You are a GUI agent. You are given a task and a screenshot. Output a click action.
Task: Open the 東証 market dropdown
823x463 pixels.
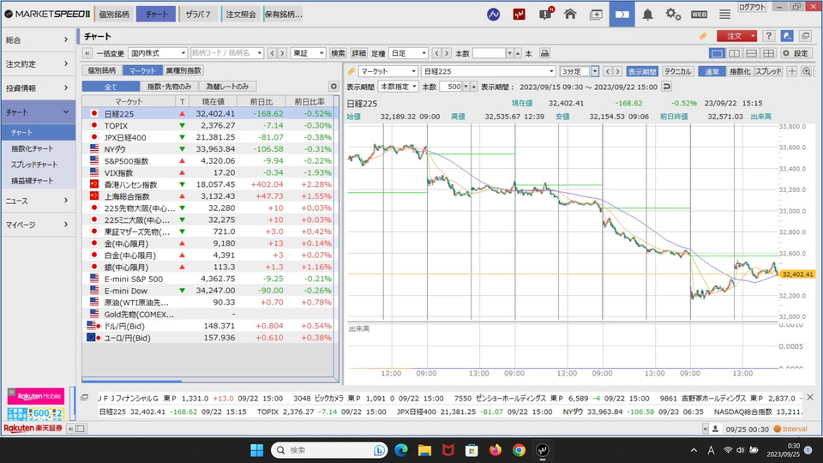(308, 53)
